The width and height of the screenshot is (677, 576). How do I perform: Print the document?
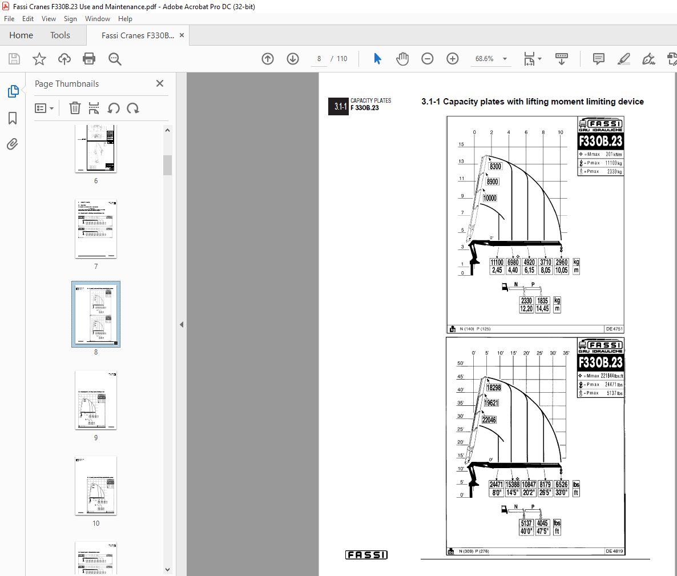(89, 59)
